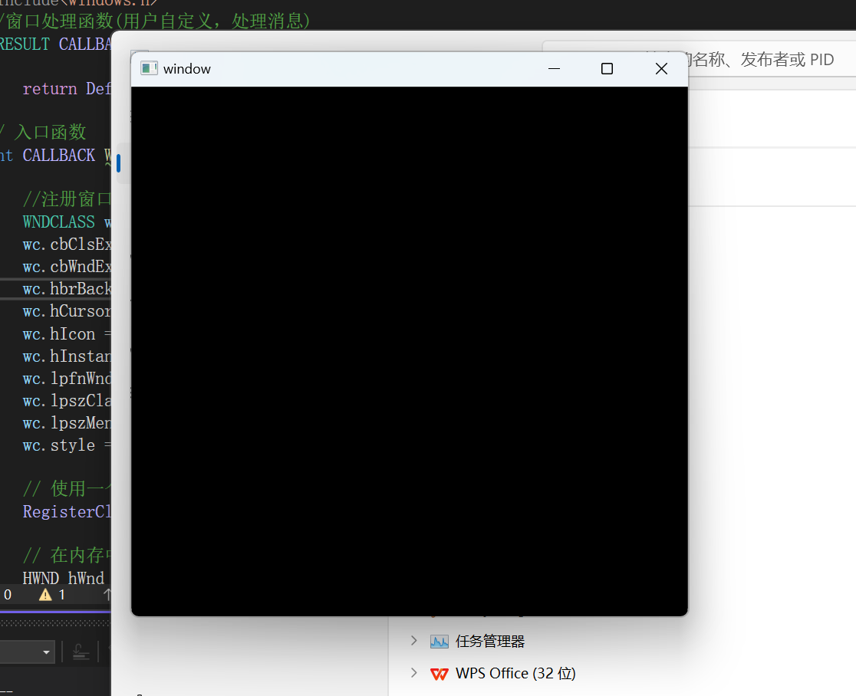Minimize the 'window' application
856x696 pixels.
tap(554, 69)
